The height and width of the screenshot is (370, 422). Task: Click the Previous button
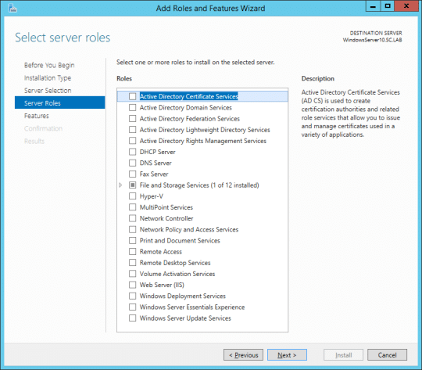243,355
